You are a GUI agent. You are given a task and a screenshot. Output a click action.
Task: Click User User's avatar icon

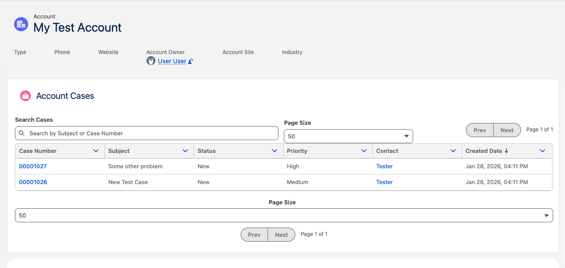click(x=151, y=61)
